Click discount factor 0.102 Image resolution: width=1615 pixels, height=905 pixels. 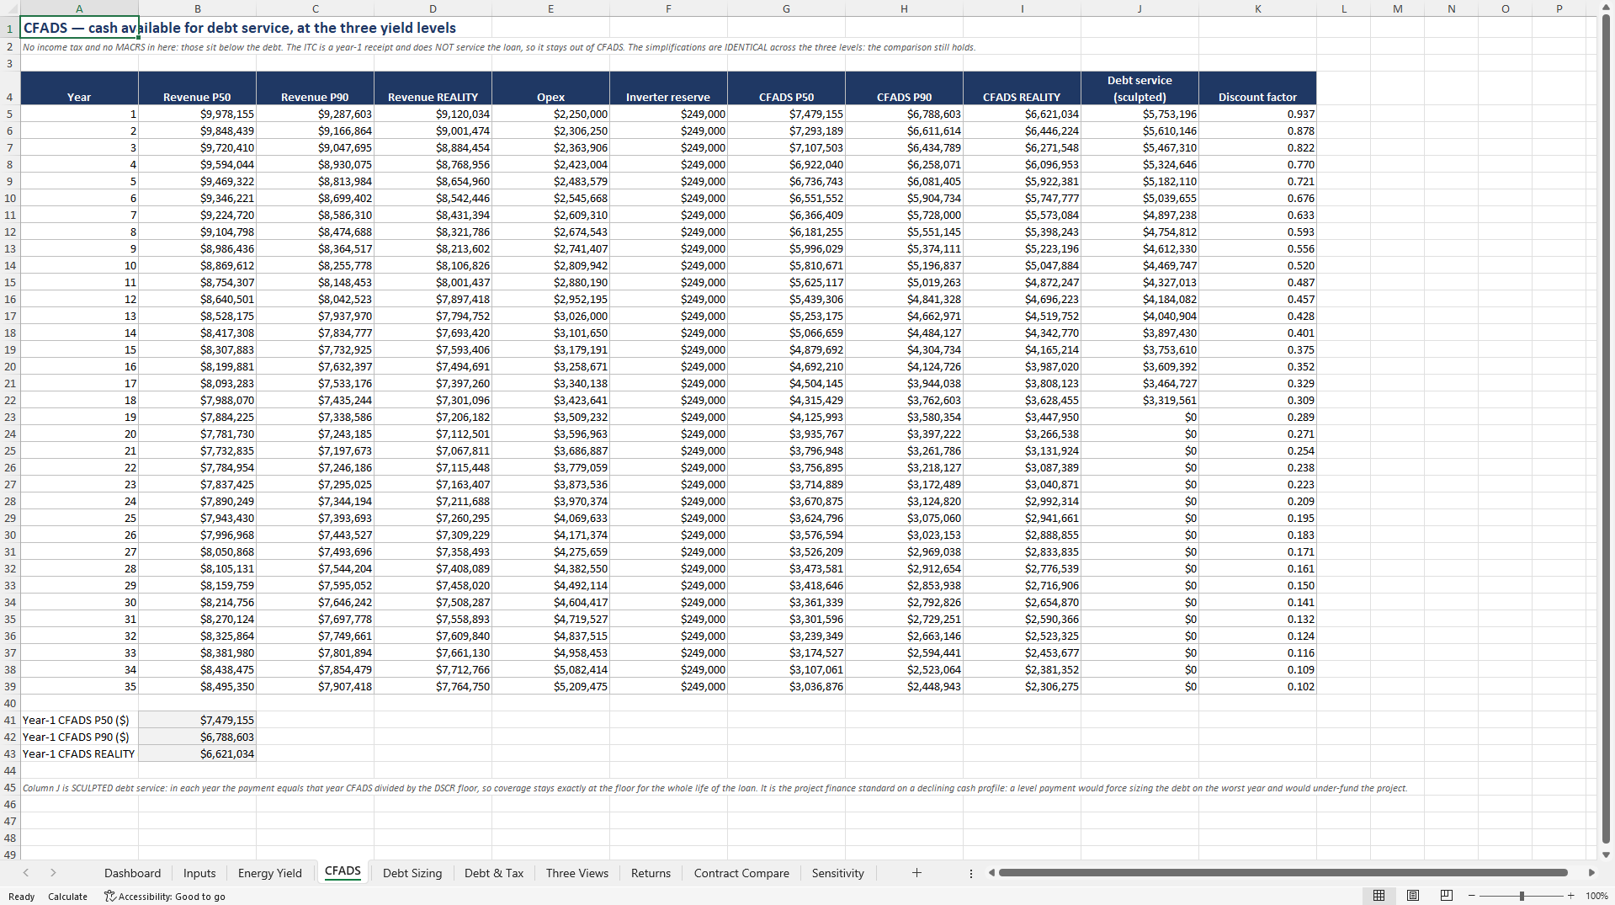(1257, 686)
